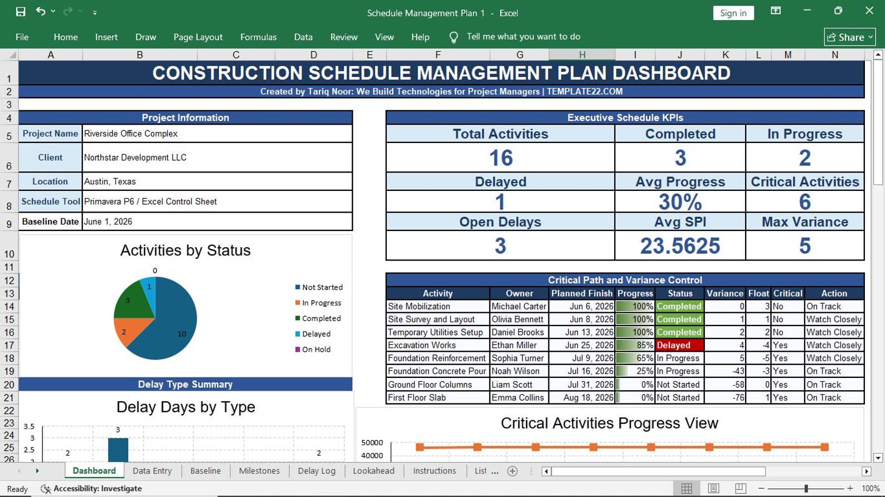The height and width of the screenshot is (497, 885).
Task: Click the more sheets ellipsis
Action: [x=495, y=471]
